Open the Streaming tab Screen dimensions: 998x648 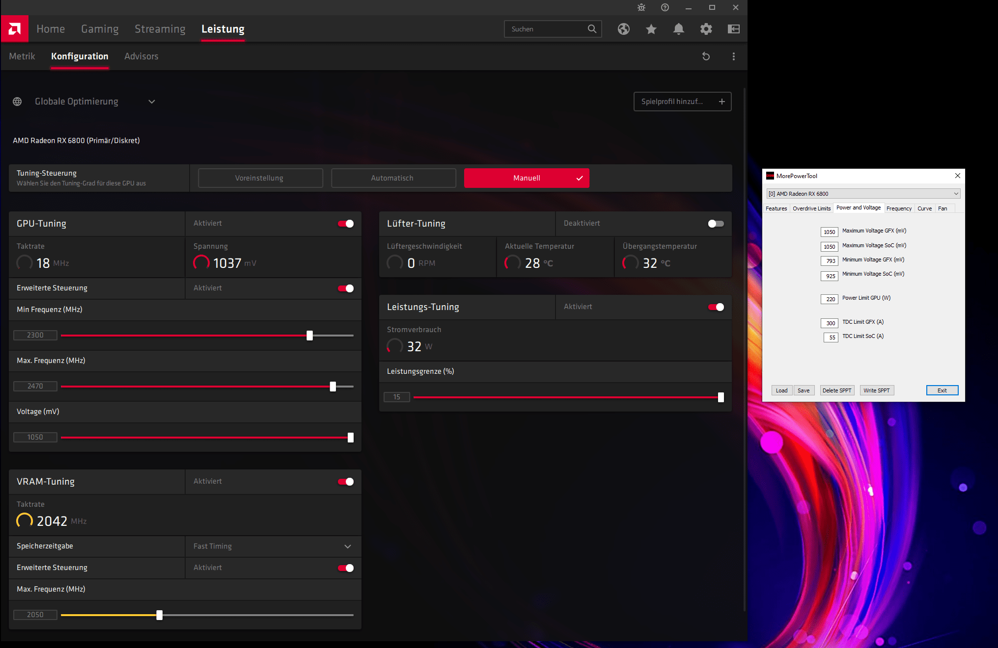(x=160, y=29)
